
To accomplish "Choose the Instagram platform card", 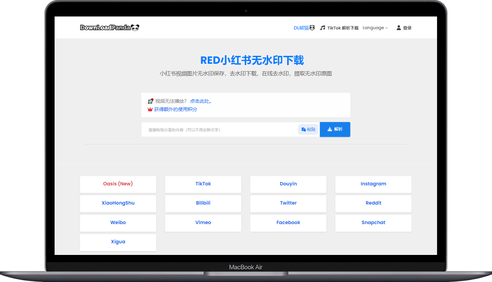I will (374, 184).
